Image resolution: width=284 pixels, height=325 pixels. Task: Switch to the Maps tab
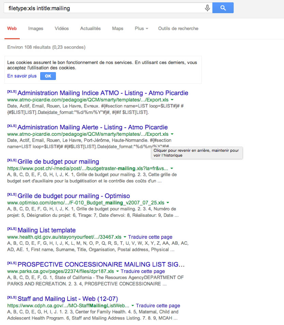pyautogui.click(x=118, y=28)
